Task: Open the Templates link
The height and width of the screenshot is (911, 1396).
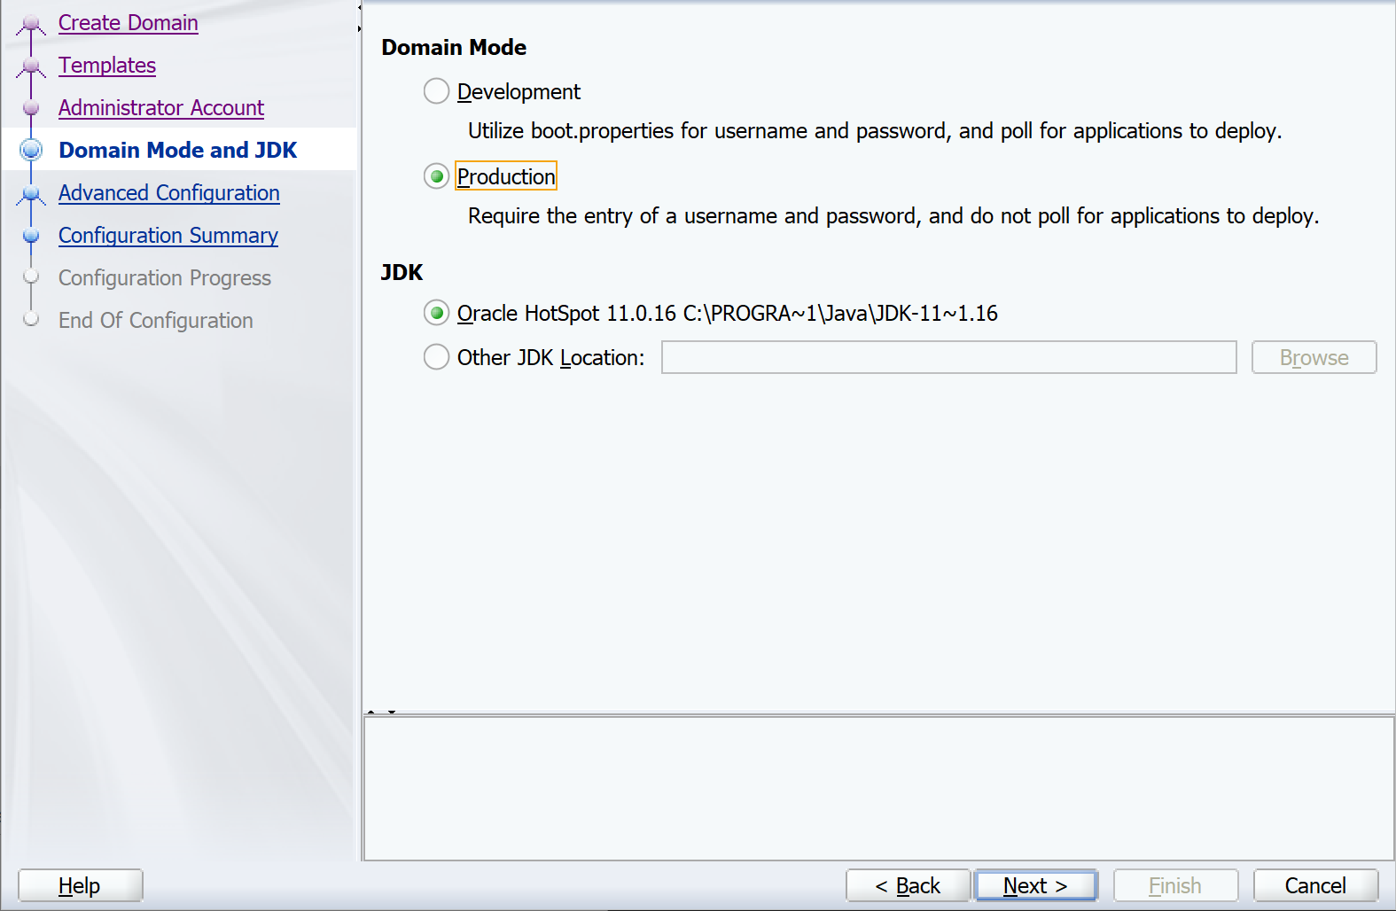Action: tap(106, 66)
